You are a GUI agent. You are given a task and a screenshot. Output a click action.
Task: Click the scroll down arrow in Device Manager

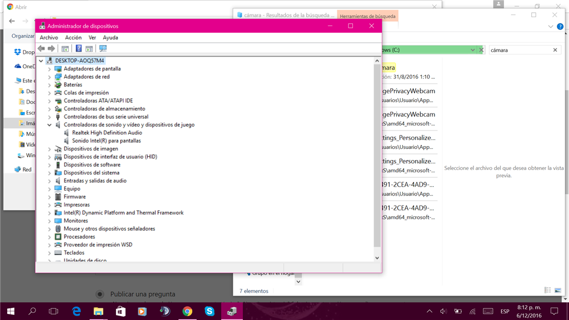377,258
